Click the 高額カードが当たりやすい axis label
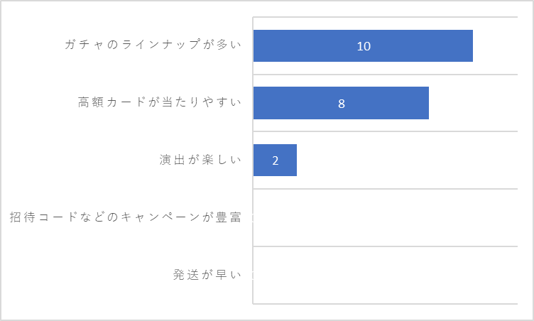The height and width of the screenshot is (321, 534). click(x=159, y=102)
